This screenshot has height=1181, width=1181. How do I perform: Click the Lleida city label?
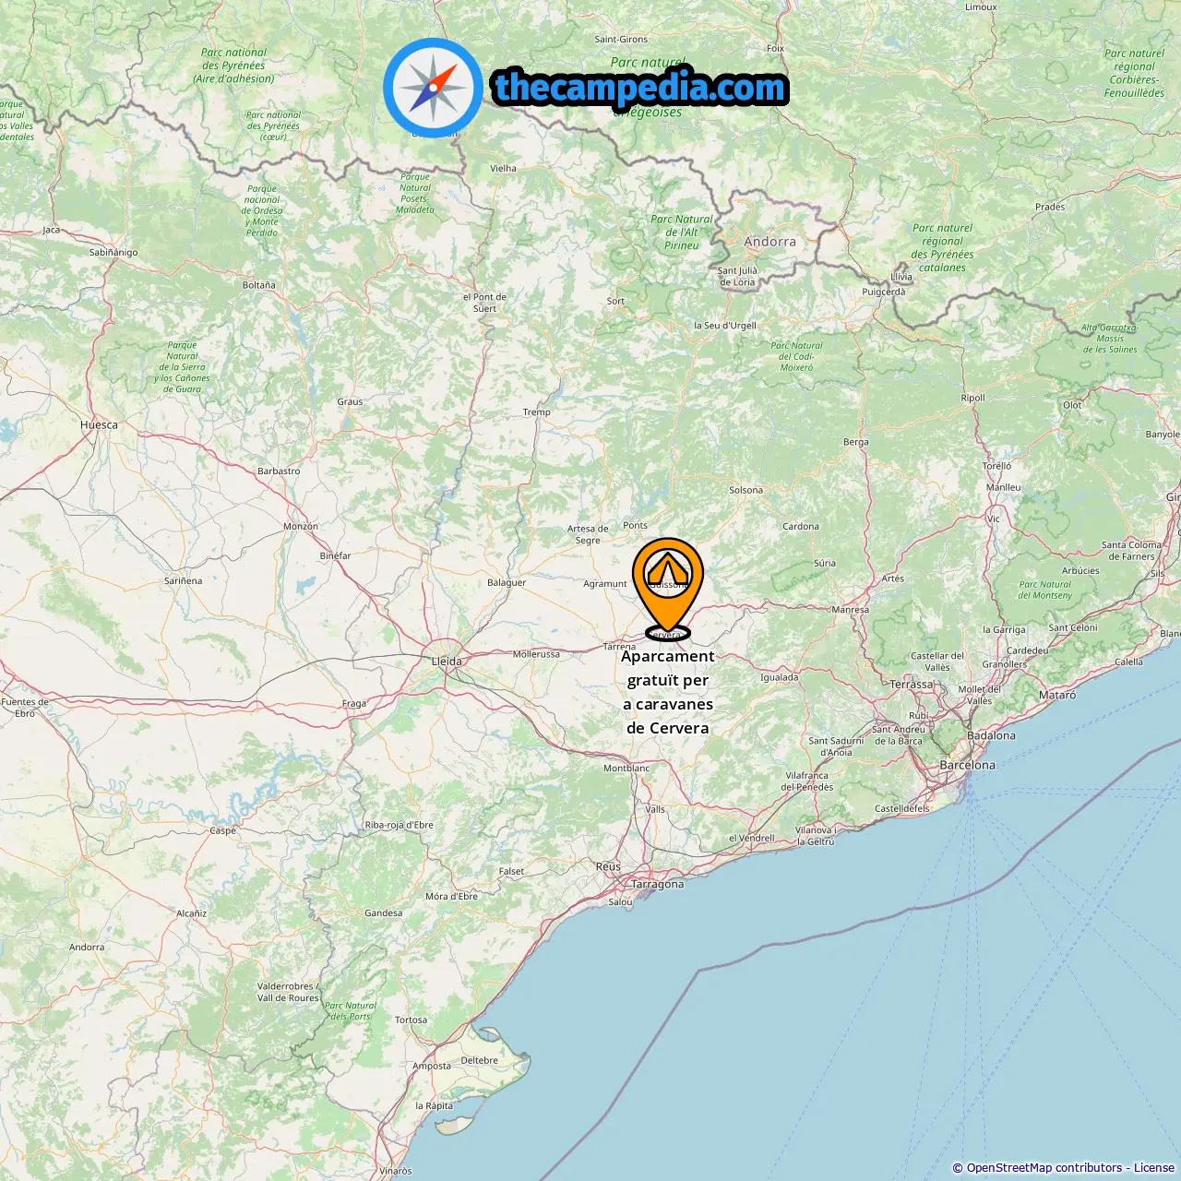(447, 662)
